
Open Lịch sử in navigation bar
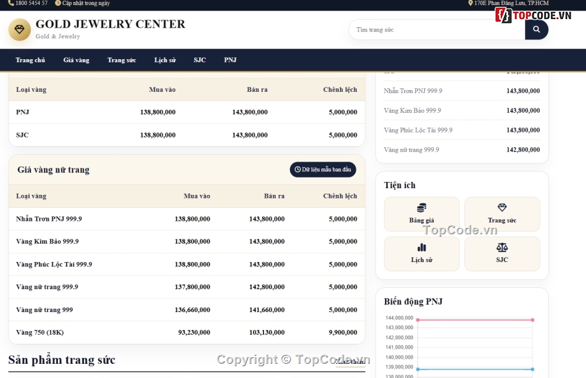click(x=165, y=60)
